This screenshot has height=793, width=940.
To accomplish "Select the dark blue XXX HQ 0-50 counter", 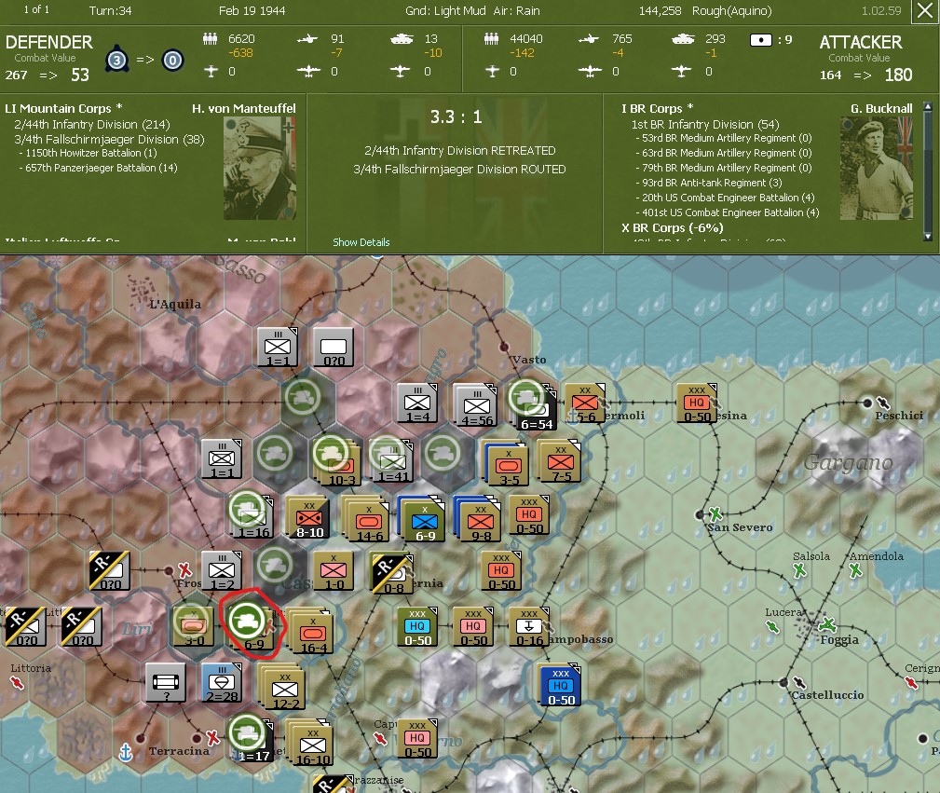I will click(x=561, y=686).
